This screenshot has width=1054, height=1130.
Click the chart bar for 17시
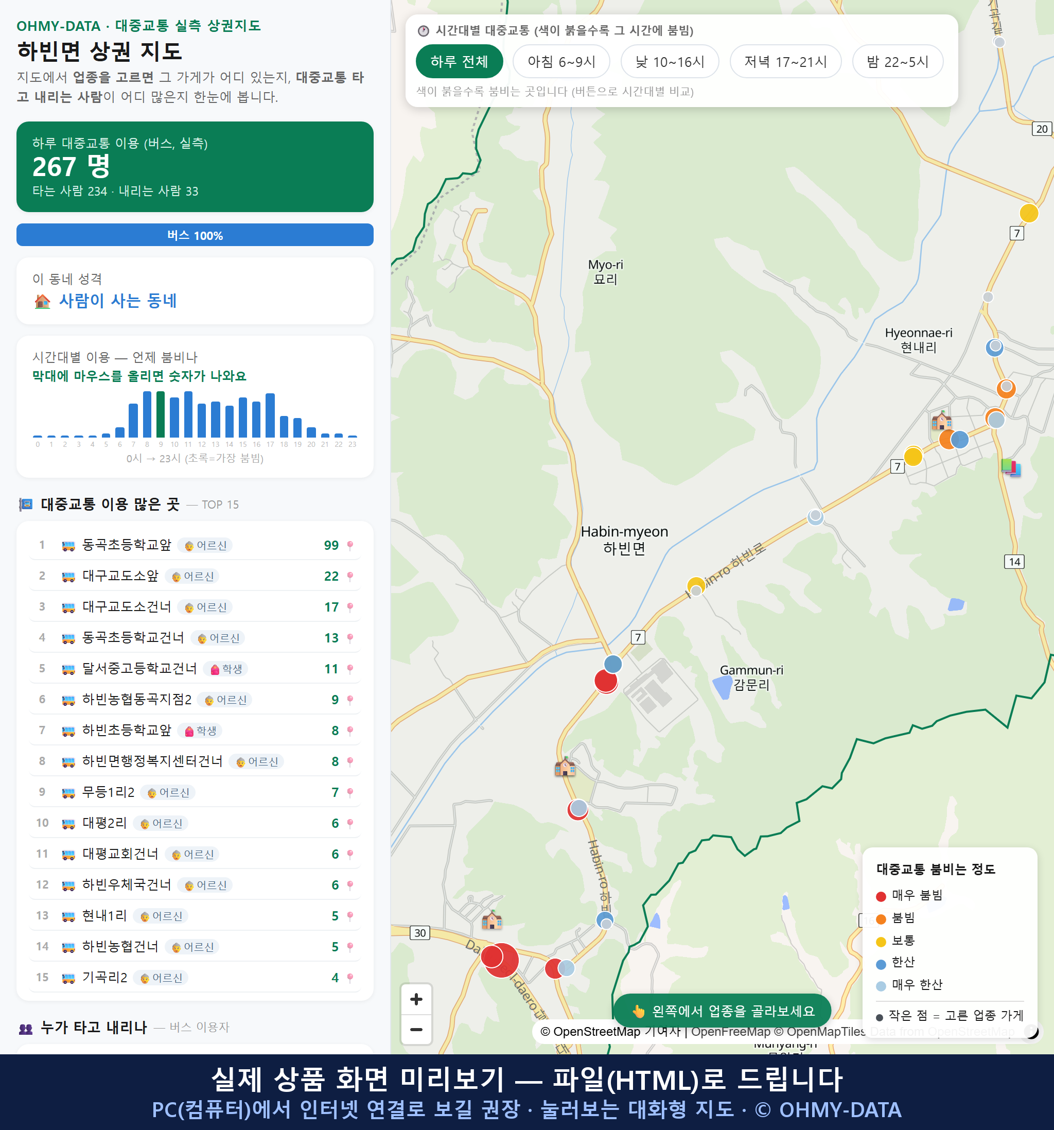pyautogui.click(x=271, y=415)
